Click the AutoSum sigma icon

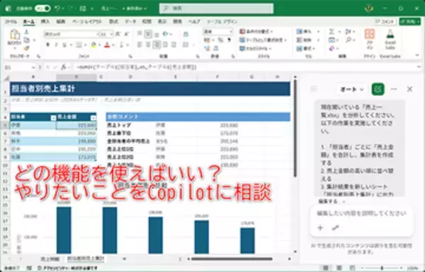point(331,32)
